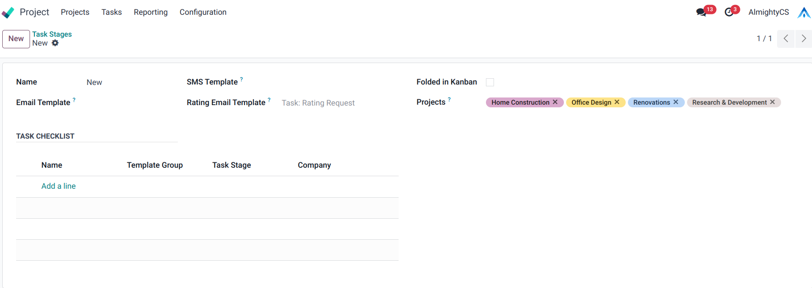Image resolution: width=812 pixels, height=288 pixels.
Task: Remove the Office Design project tag
Action: point(617,102)
